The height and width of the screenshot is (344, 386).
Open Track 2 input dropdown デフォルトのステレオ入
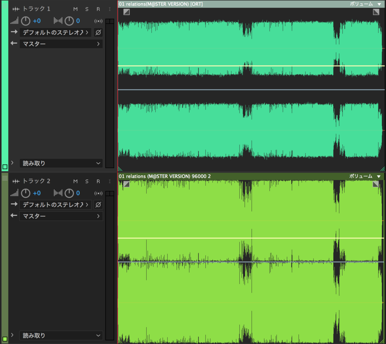pyautogui.click(x=55, y=205)
